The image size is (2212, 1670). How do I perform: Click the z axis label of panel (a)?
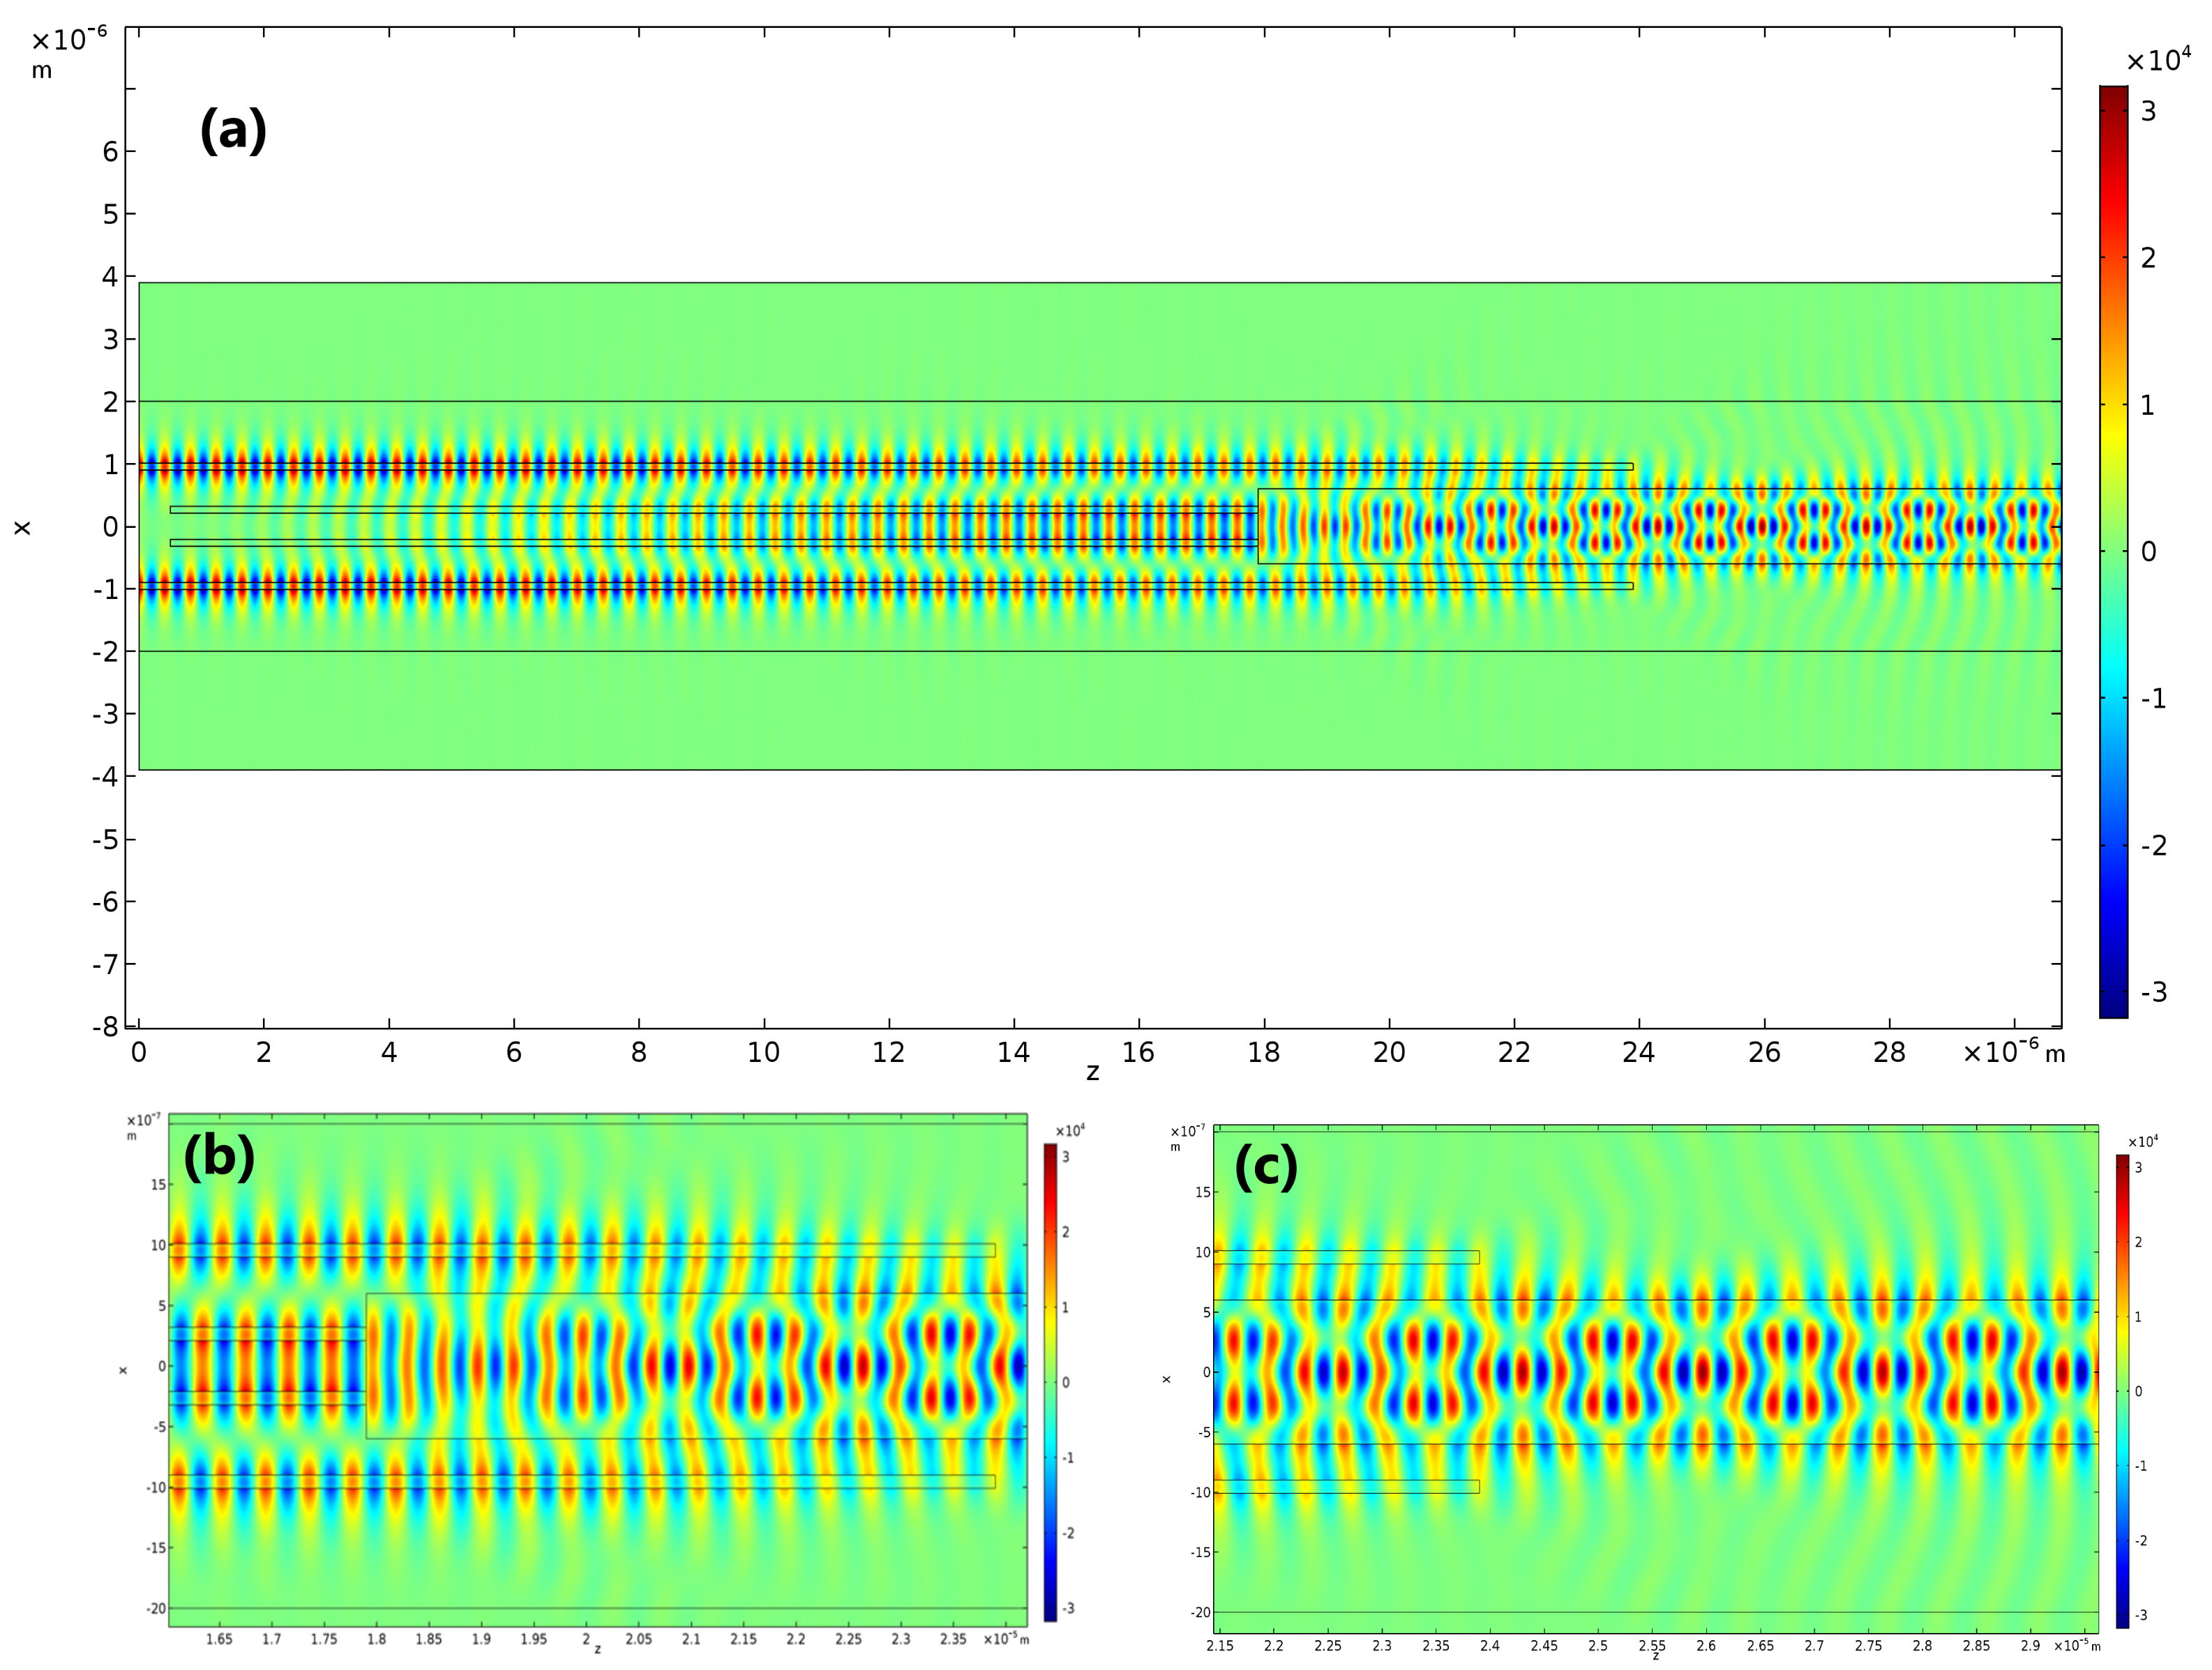[x=1092, y=1072]
